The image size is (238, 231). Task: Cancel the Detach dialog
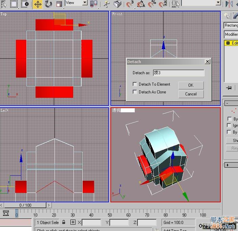(191, 94)
